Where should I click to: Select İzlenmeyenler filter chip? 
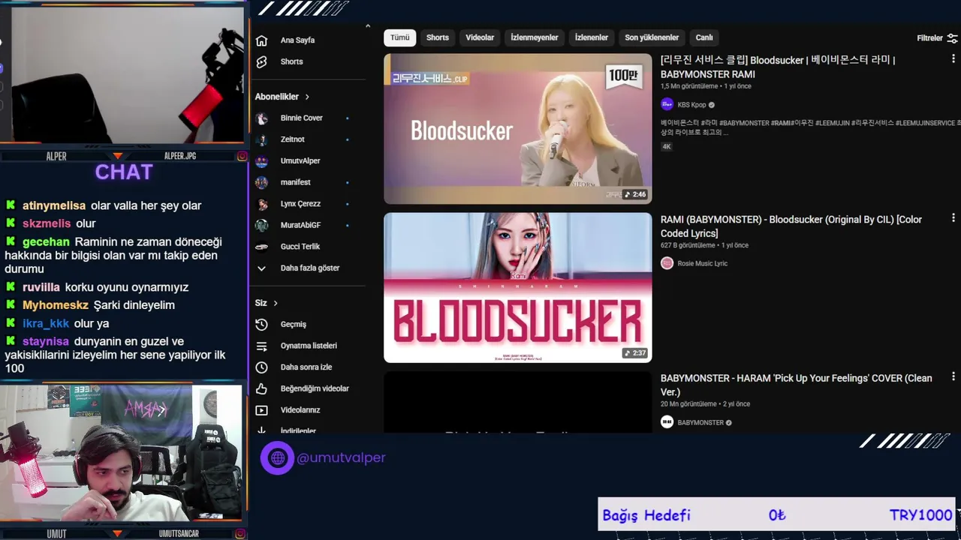(x=535, y=37)
